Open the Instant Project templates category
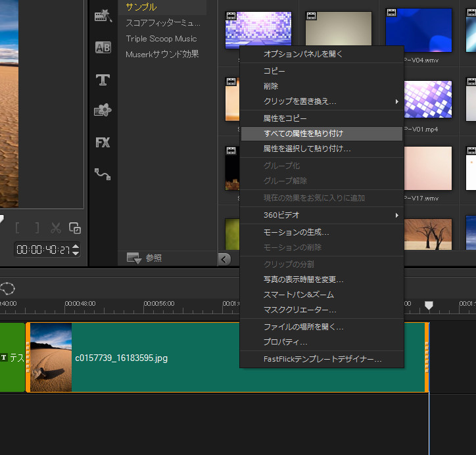The height and width of the screenshot is (455, 476). point(103,16)
